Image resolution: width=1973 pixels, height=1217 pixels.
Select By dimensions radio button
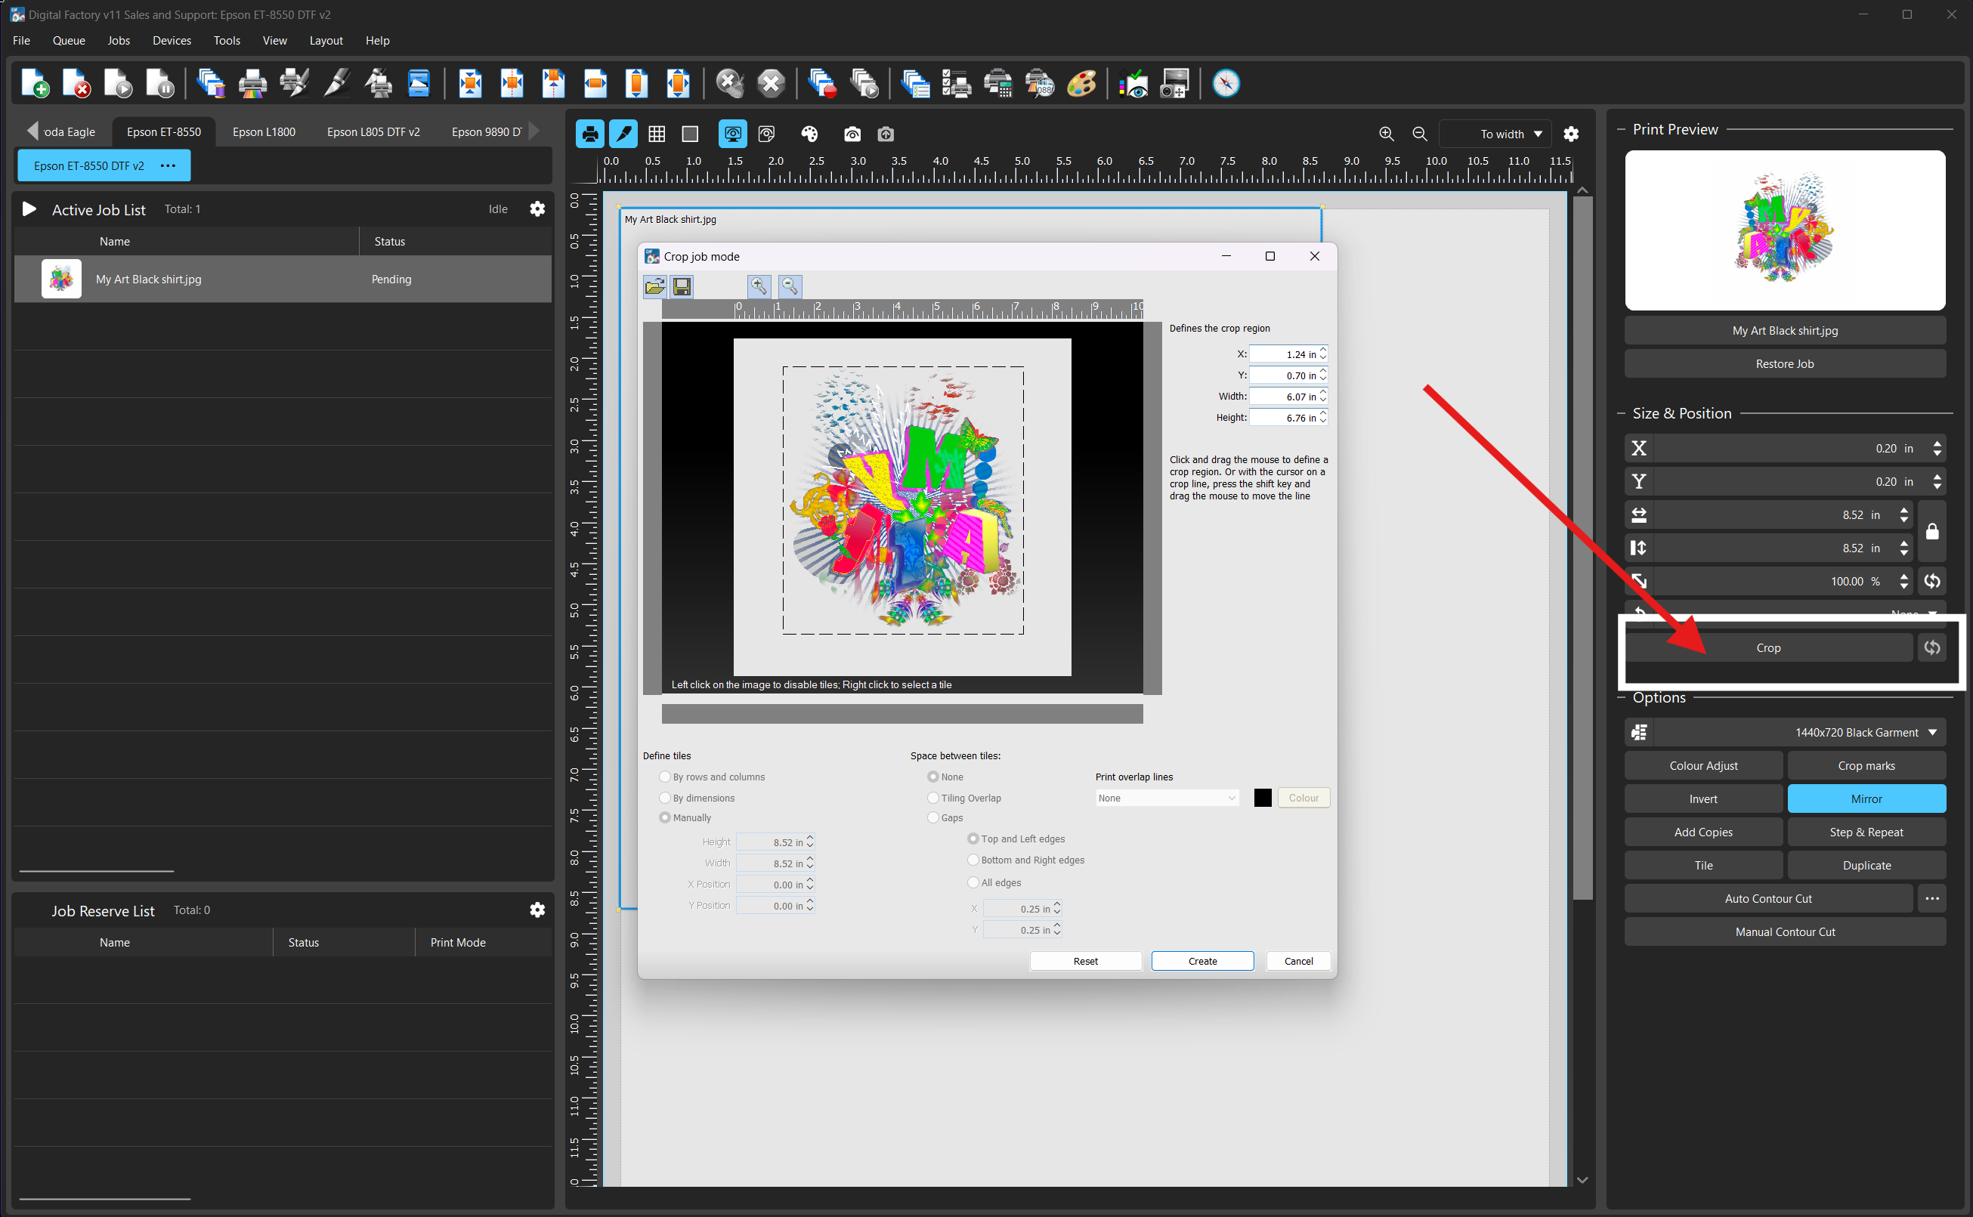pos(664,798)
